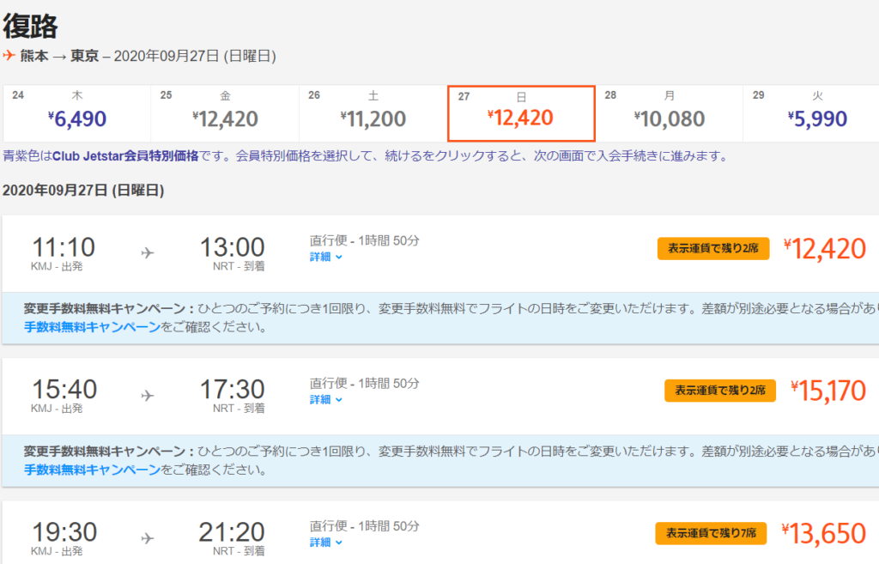Open 手数料無料キャンペーン link under the 11:10 flight
This screenshot has height=564, width=879.
[92, 327]
